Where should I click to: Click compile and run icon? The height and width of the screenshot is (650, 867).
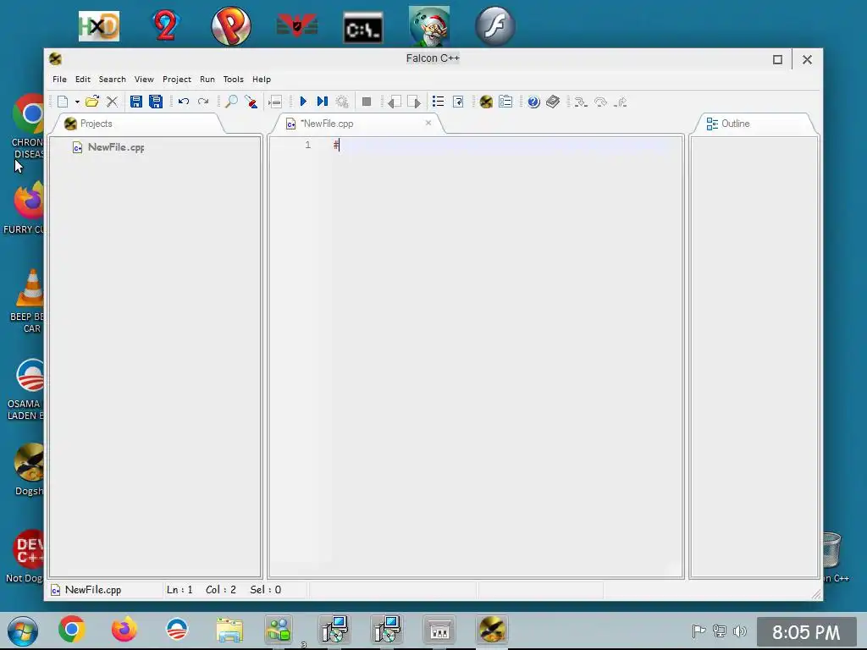(x=323, y=102)
